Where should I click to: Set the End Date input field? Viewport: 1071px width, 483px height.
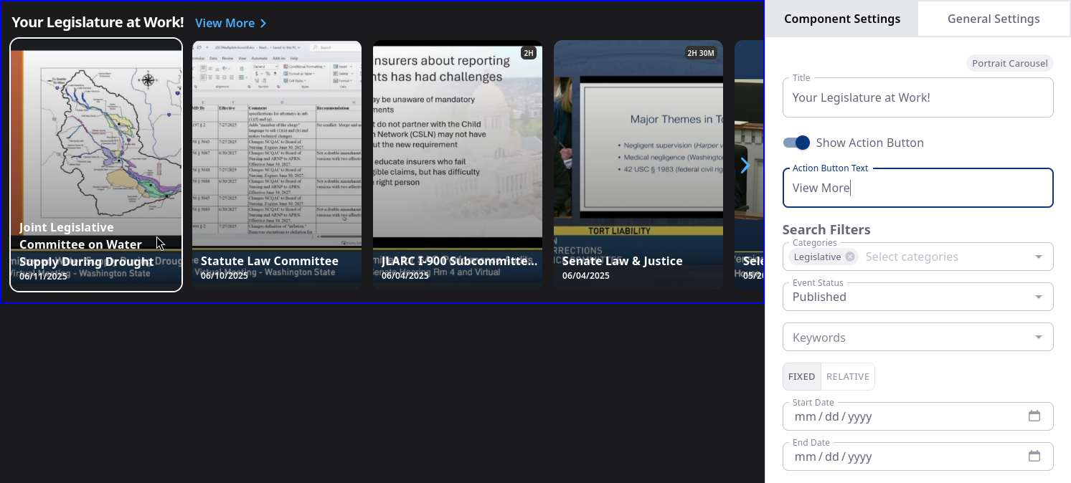point(917,456)
